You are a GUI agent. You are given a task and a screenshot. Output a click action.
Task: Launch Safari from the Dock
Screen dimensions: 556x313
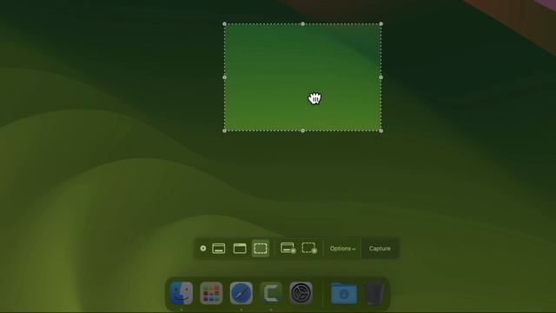pos(242,293)
